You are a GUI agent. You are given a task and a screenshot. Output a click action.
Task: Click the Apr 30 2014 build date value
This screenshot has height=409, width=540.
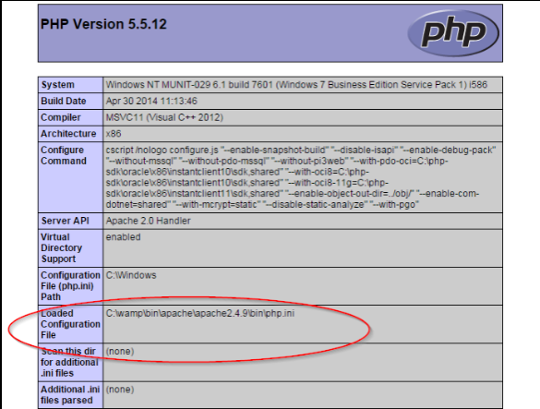point(151,101)
